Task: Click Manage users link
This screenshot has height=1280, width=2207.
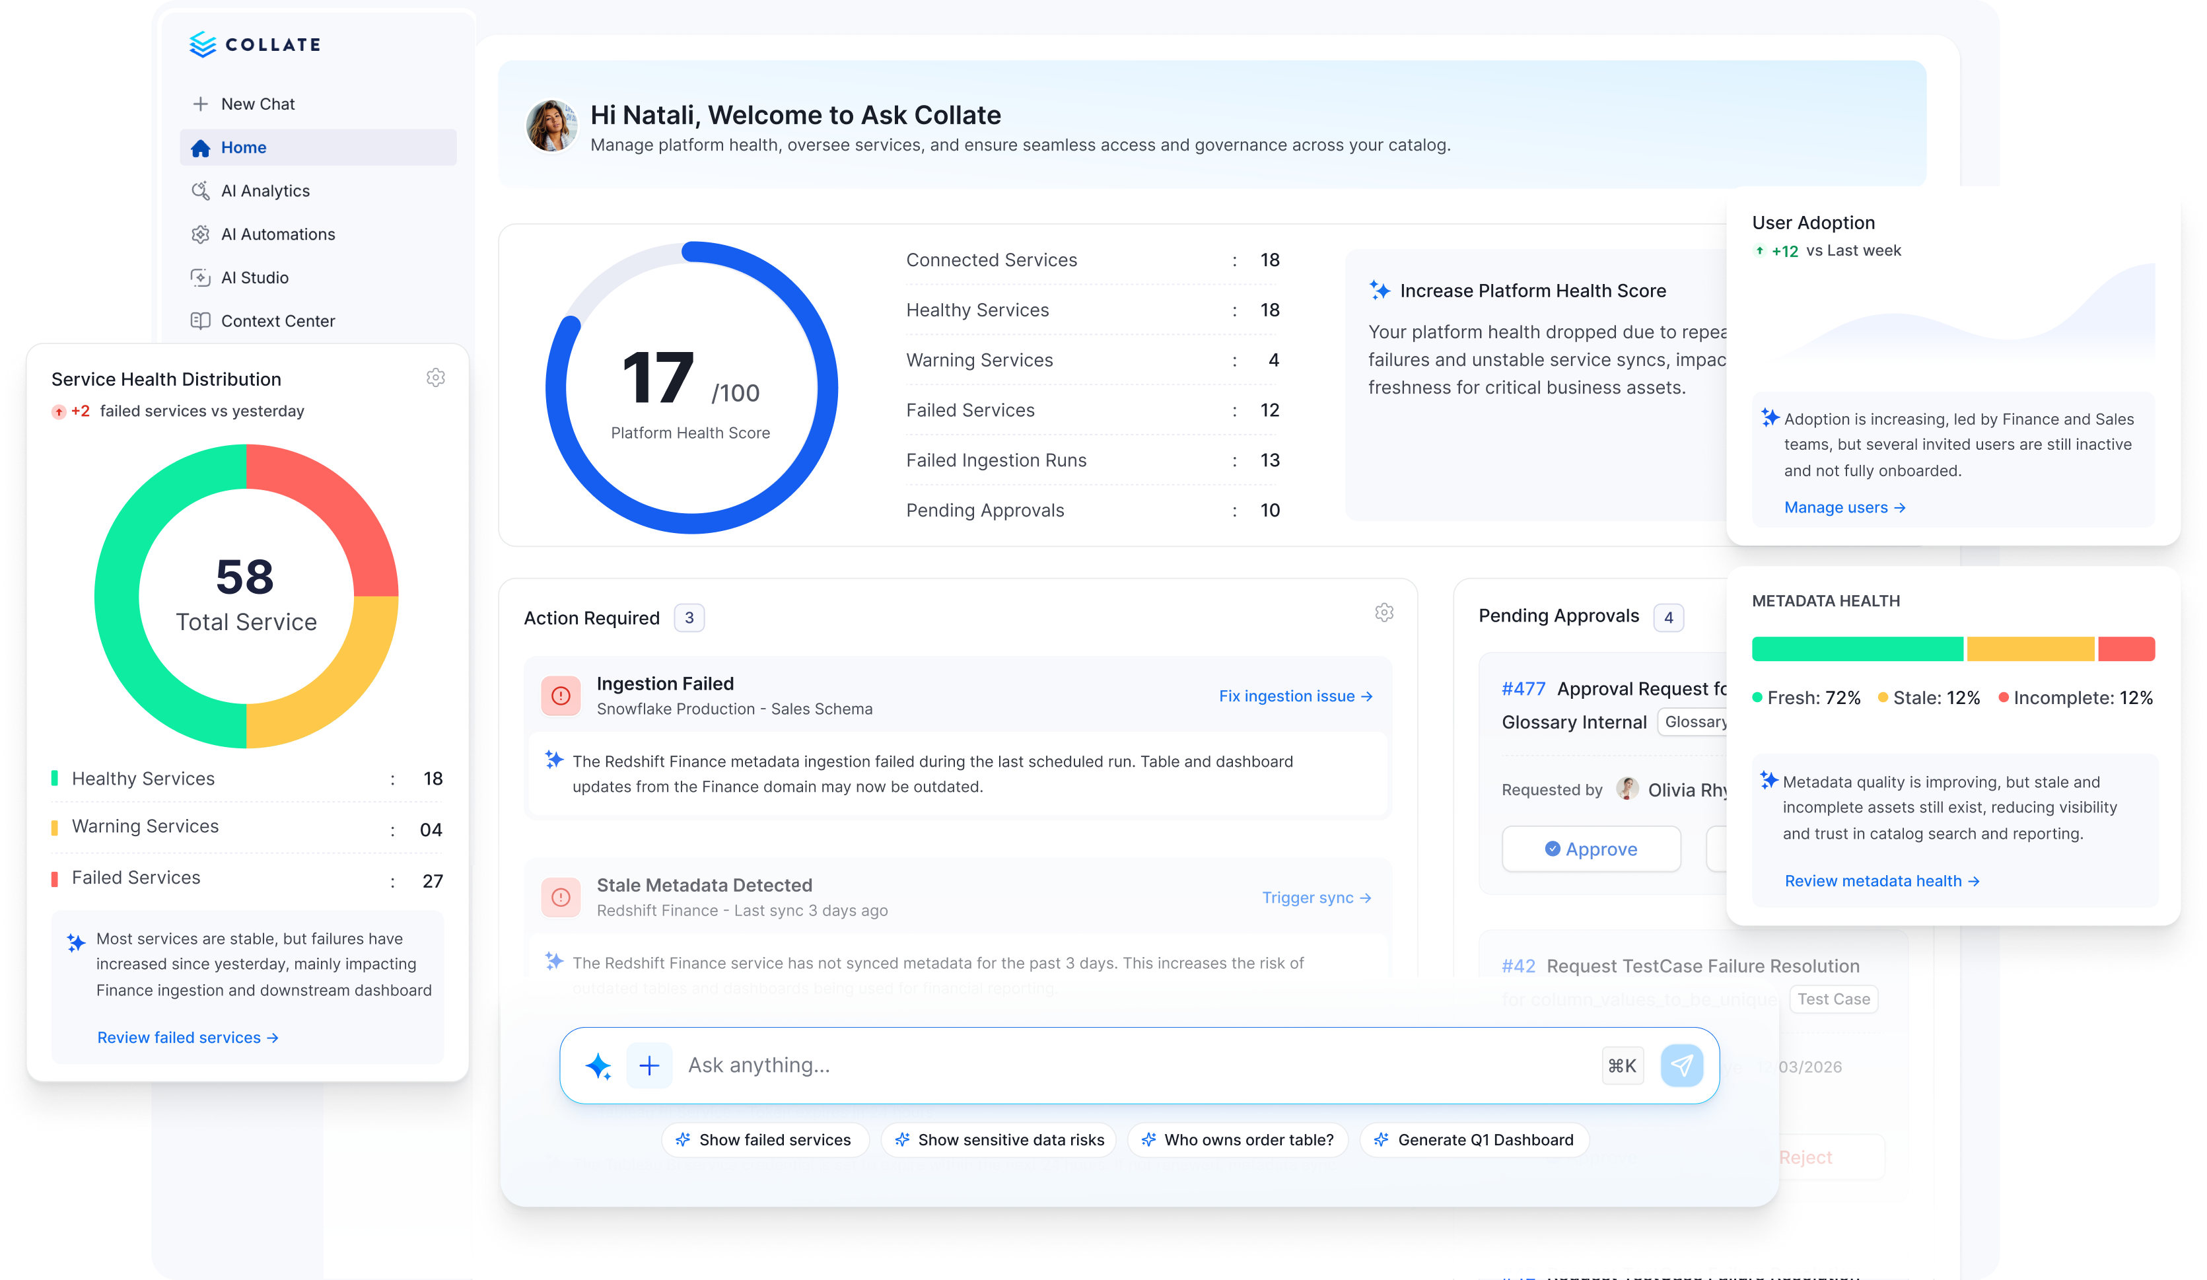Action: (x=1844, y=507)
